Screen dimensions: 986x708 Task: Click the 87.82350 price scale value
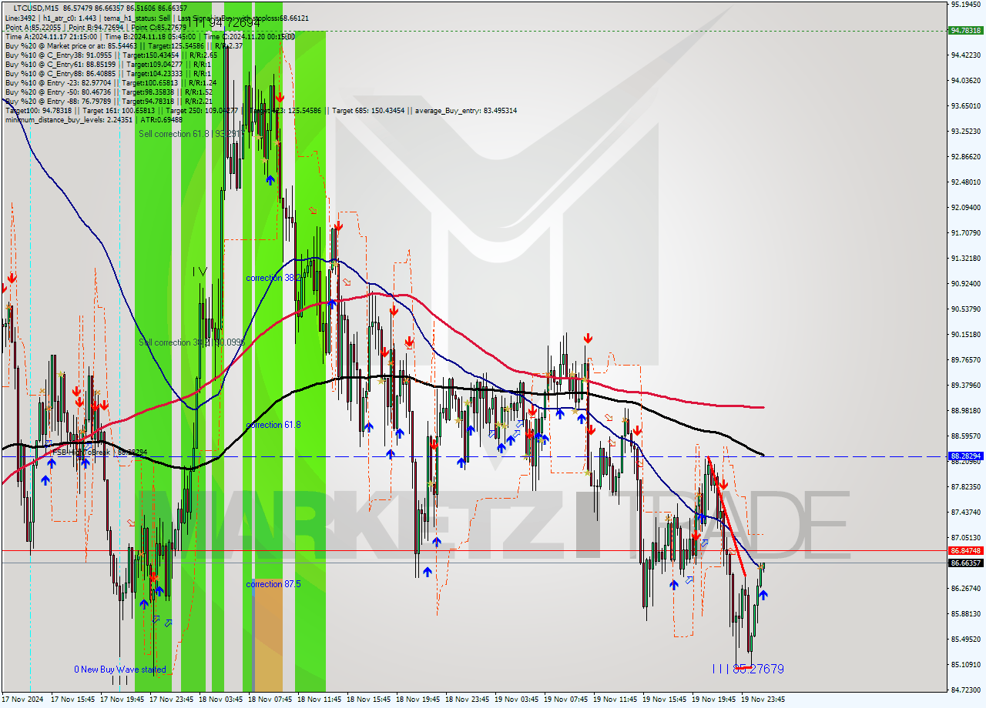(x=966, y=486)
